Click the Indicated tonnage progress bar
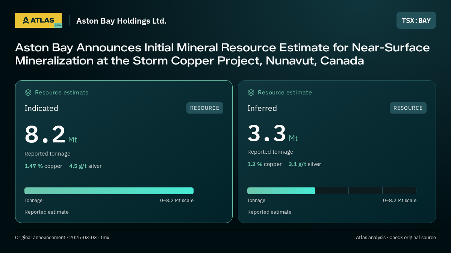The image size is (451, 253). pyautogui.click(x=109, y=191)
